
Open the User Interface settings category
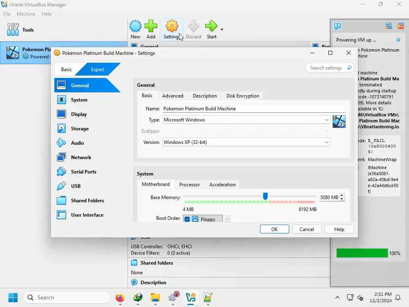click(x=87, y=215)
